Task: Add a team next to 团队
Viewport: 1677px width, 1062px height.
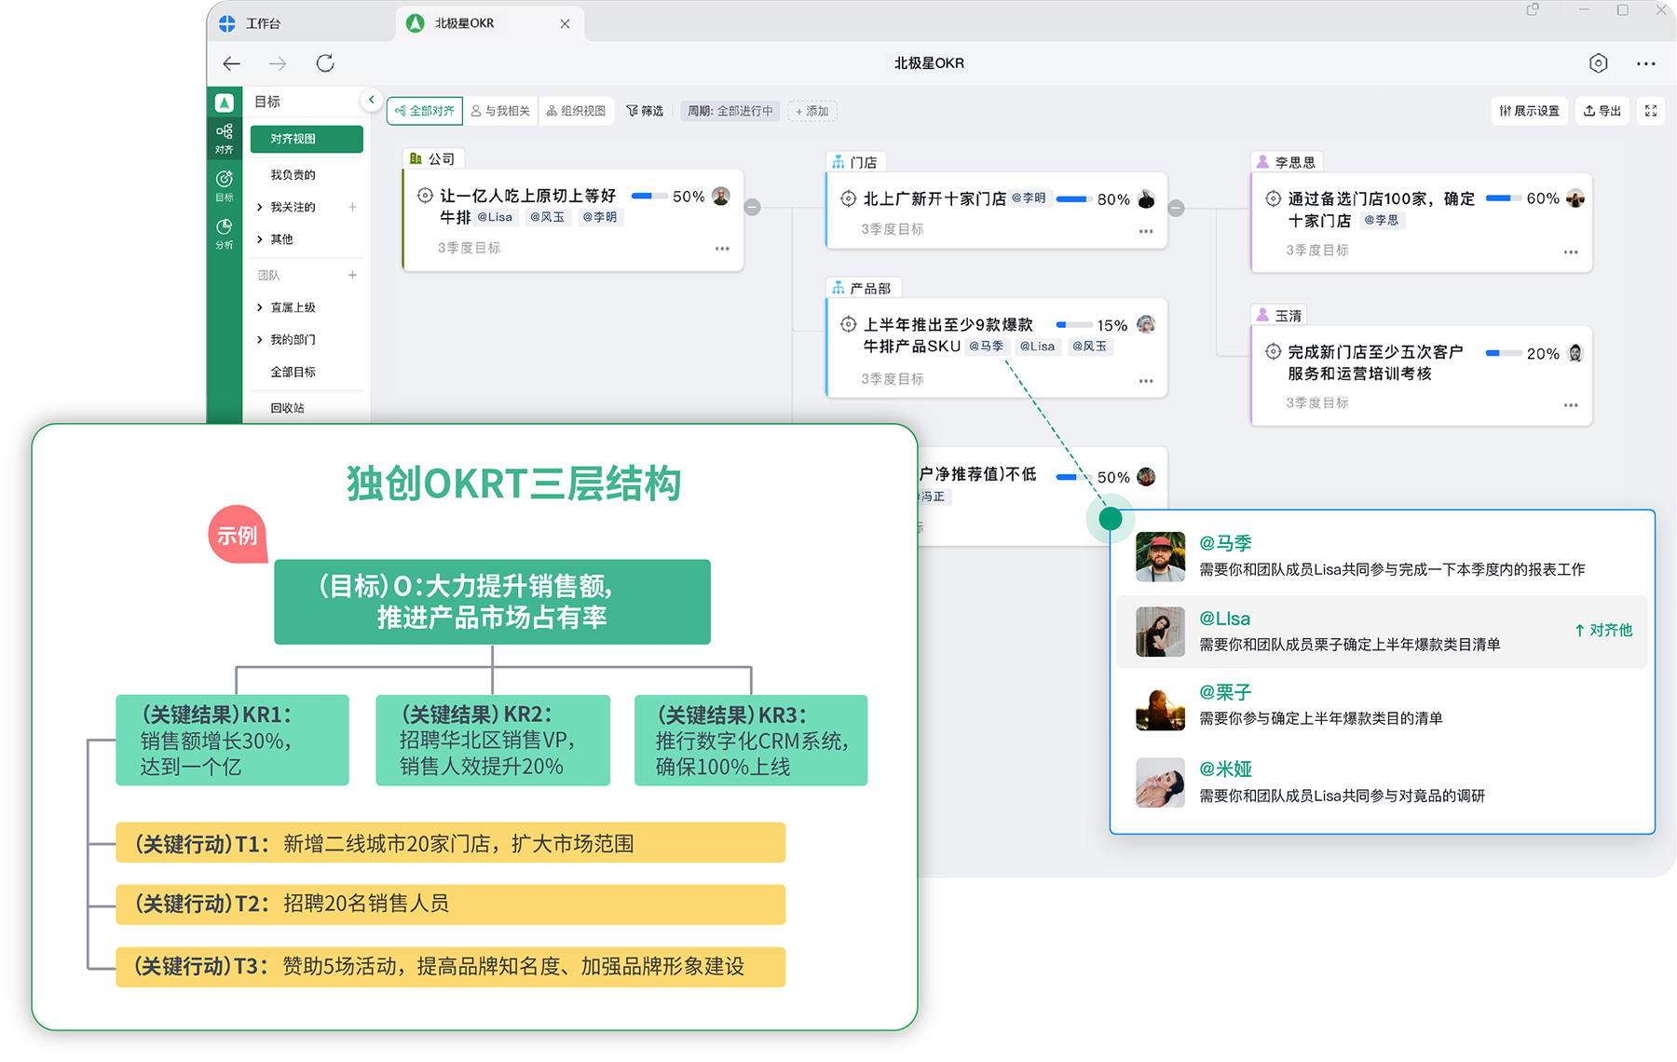Action: tap(352, 275)
